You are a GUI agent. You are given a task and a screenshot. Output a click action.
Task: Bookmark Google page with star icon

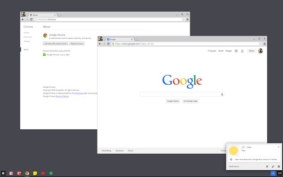pyautogui.click(x=260, y=44)
